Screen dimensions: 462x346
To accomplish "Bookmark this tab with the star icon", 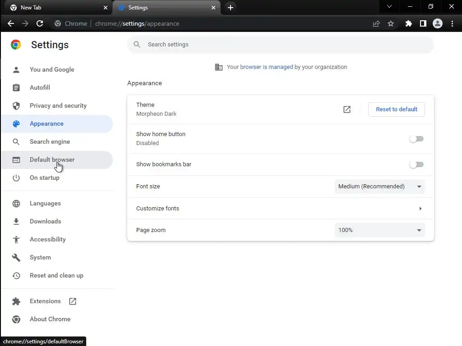I will [x=391, y=23].
